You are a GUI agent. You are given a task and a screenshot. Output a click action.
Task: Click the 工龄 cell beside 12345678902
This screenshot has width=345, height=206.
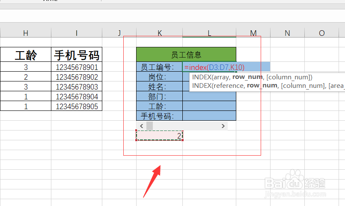[26, 76]
